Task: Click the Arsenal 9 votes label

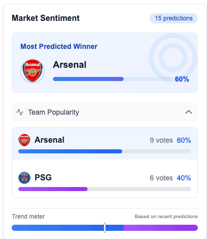Action: point(161,140)
